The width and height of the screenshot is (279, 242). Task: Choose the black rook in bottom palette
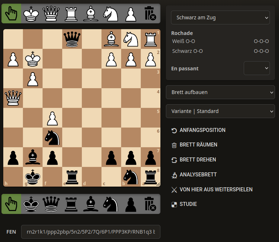(x=71, y=204)
